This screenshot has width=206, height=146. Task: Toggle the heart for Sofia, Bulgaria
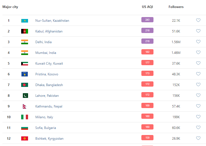pos(198,127)
